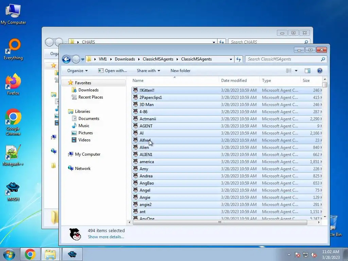Sort by the Type column header
Viewport: 348px width, 261px height.
[x=280, y=81]
